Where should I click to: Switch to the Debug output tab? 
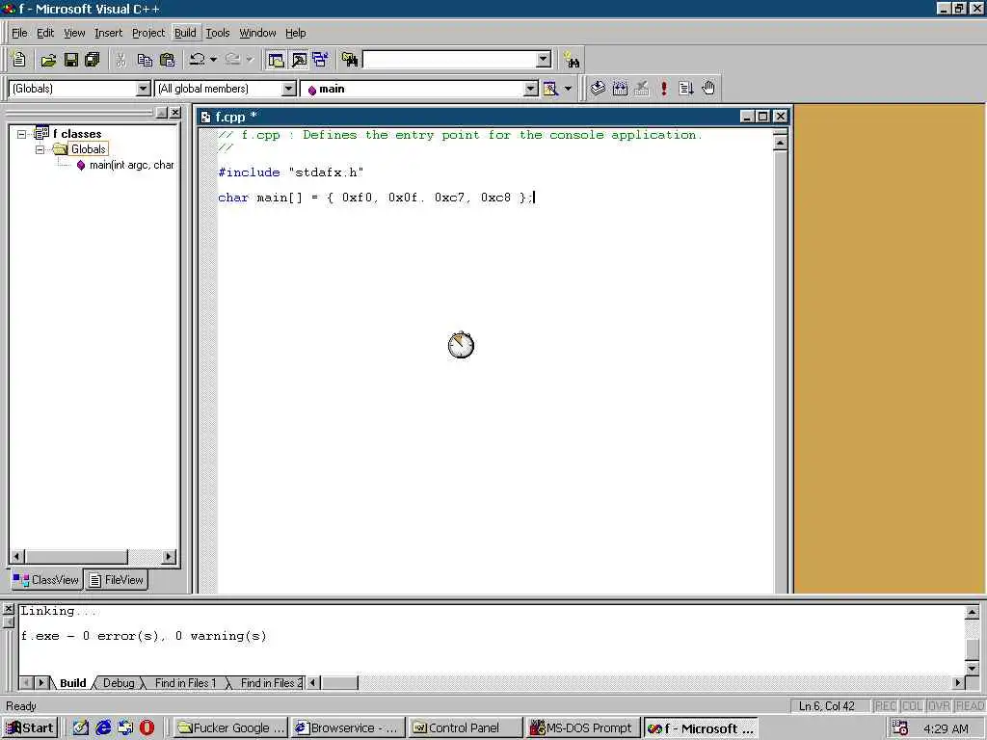pyautogui.click(x=119, y=683)
